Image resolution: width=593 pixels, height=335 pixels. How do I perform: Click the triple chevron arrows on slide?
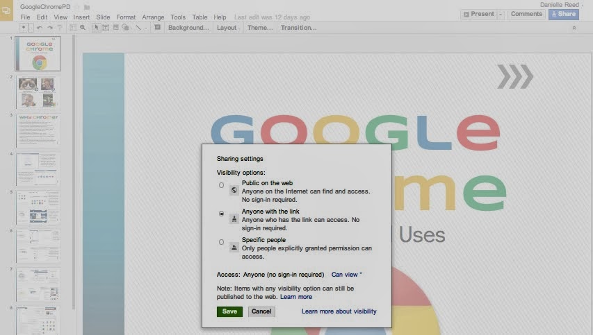pos(515,76)
